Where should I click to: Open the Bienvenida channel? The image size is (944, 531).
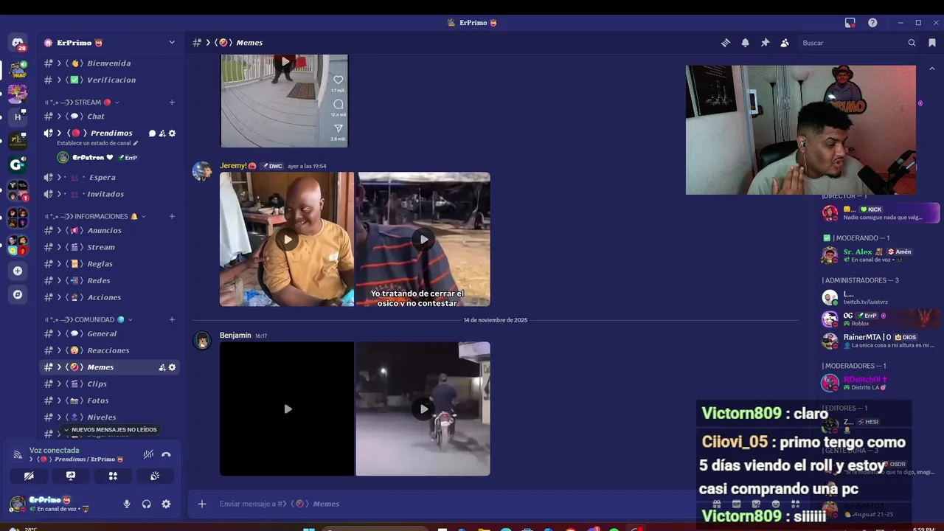109,63
